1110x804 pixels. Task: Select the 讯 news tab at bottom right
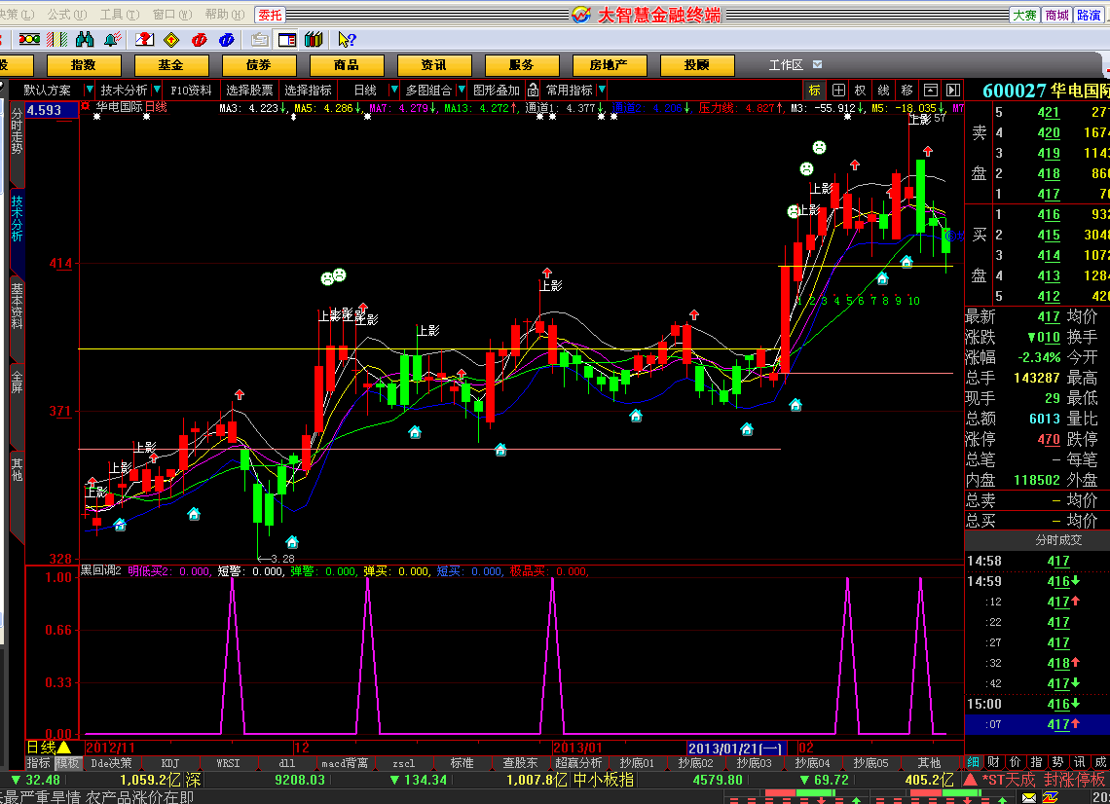1079,762
